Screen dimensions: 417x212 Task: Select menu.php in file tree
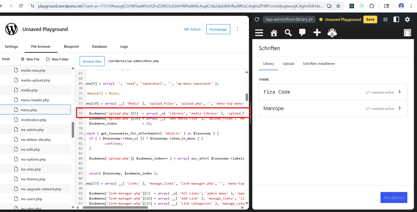click(35, 110)
